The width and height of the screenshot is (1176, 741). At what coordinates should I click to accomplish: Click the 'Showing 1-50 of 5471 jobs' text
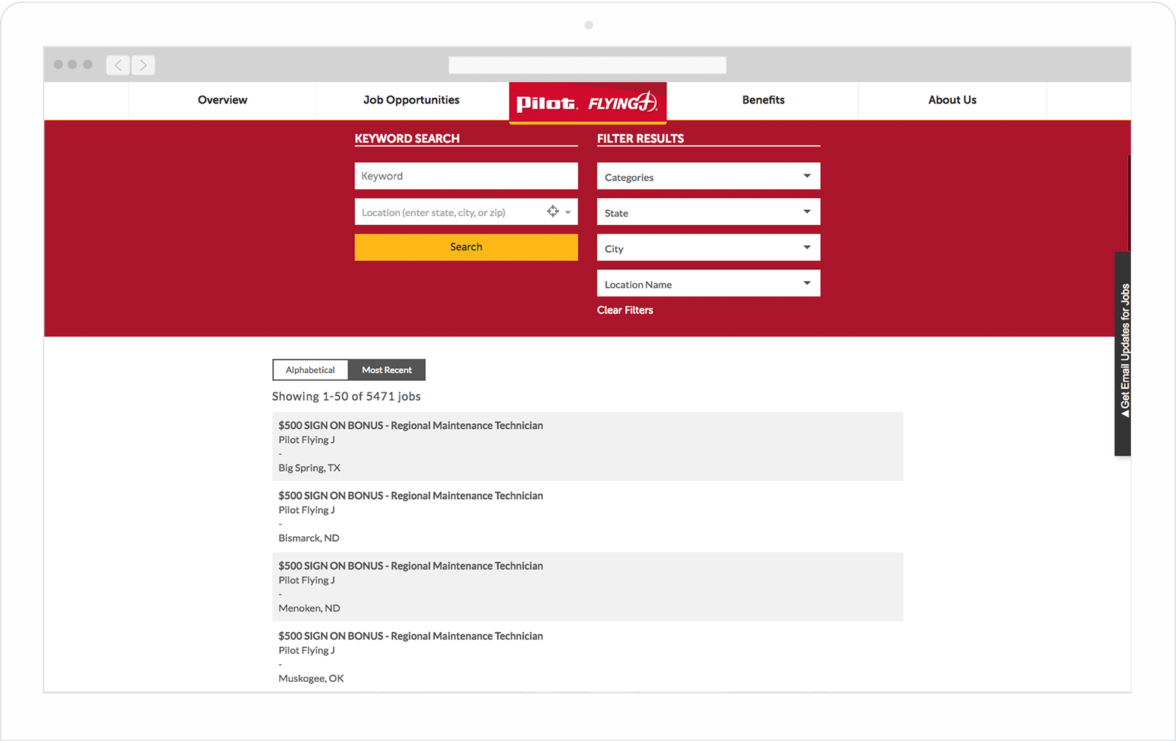(346, 396)
